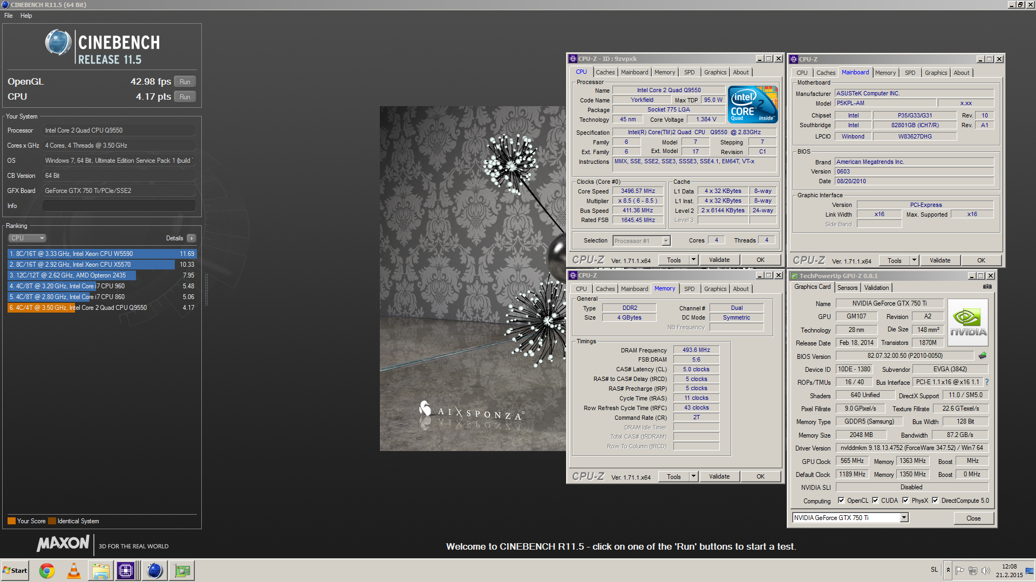This screenshot has width=1036, height=582.
Task: Open Graphics tab in CPU-Z Mainboard window
Action: tap(936, 73)
